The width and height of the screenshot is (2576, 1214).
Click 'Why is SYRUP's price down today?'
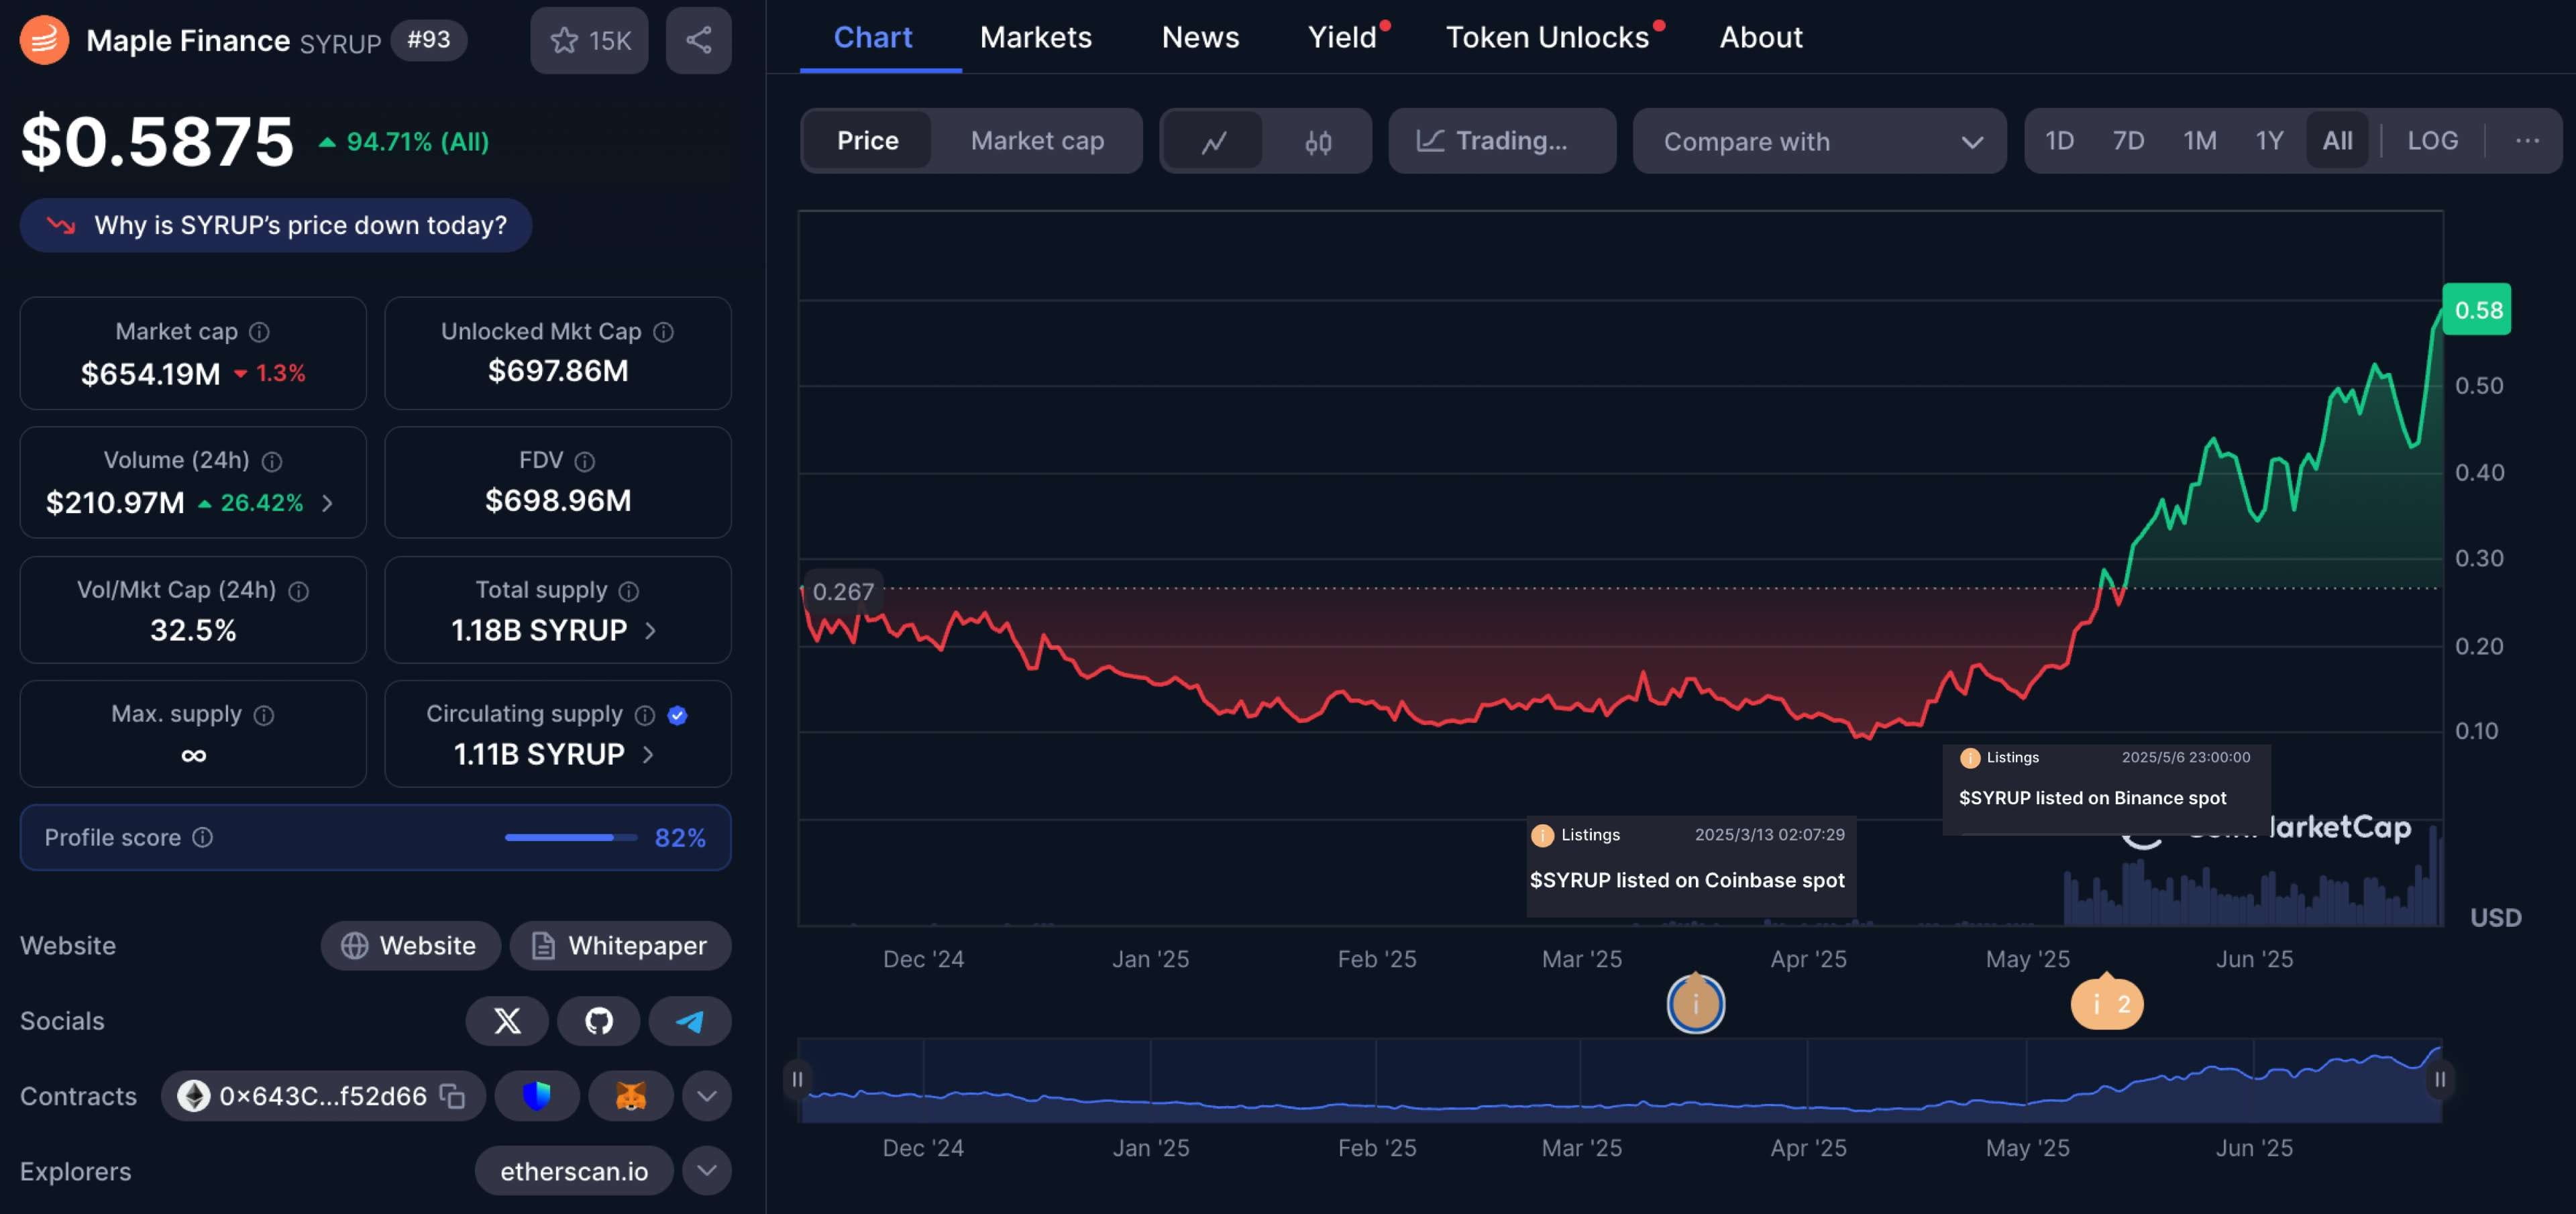tap(275, 225)
